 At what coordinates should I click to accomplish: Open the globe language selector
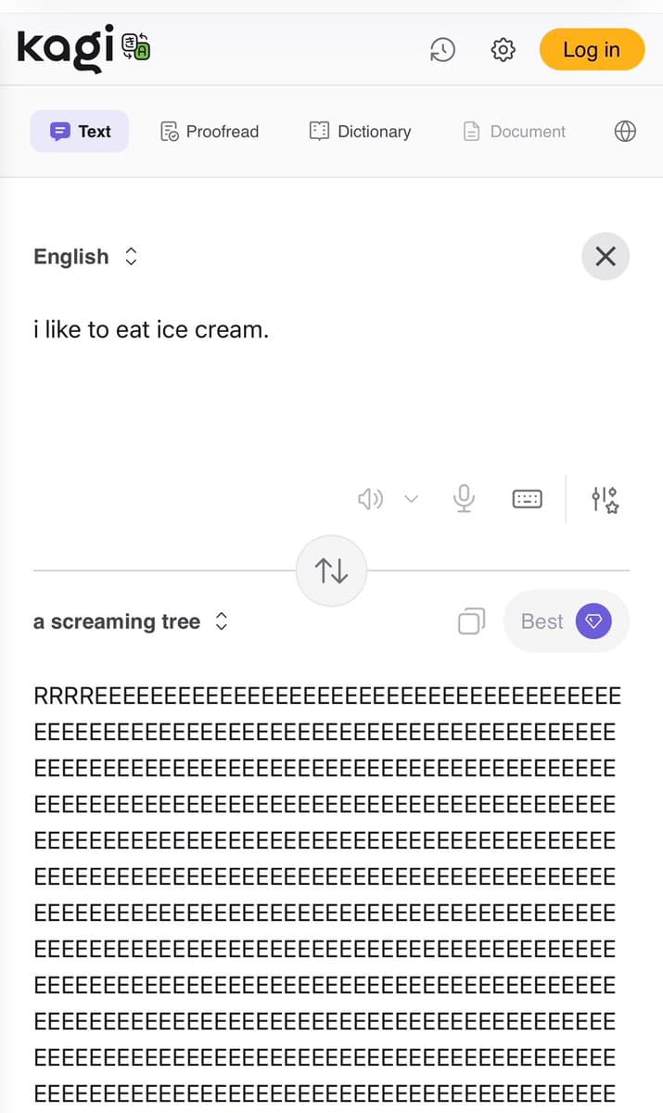(x=625, y=131)
